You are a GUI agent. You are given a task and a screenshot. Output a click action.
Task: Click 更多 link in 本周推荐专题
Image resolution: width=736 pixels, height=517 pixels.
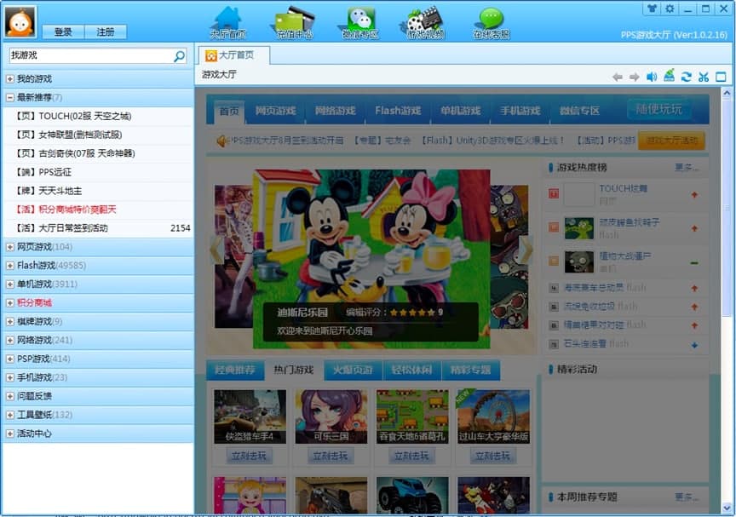(687, 497)
